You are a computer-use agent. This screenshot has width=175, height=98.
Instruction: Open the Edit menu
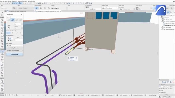[4, 1]
